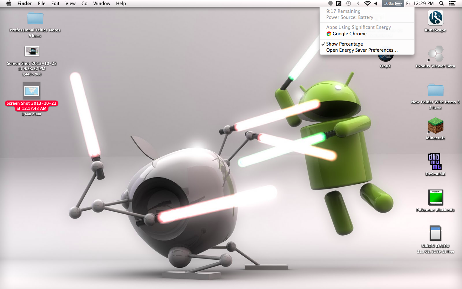
Task: Close the battery 100% status menu
Action: 393,4
